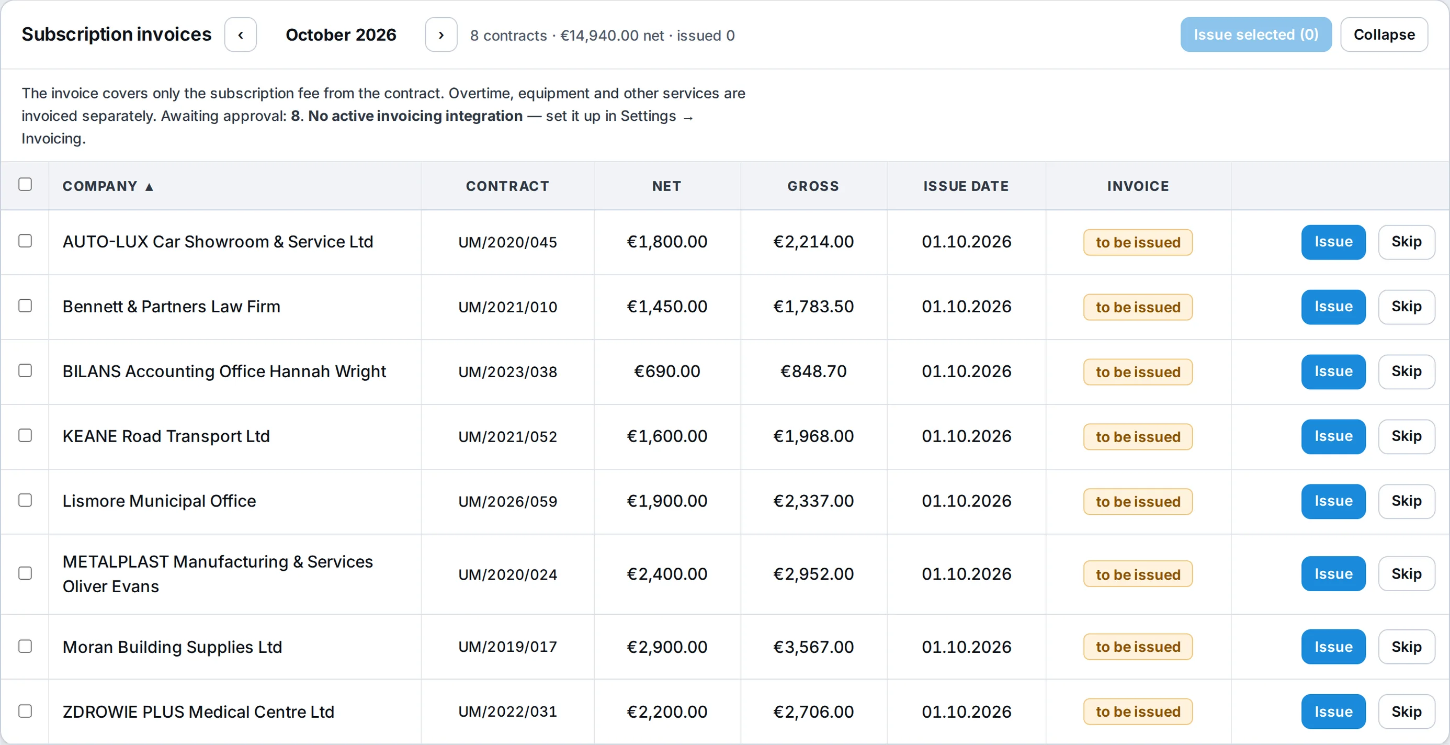Select AUTO-LUX Car Showroom row checkbox
Image resolution: width=1450 pixels, height=745 pixels.
point(25,241)
